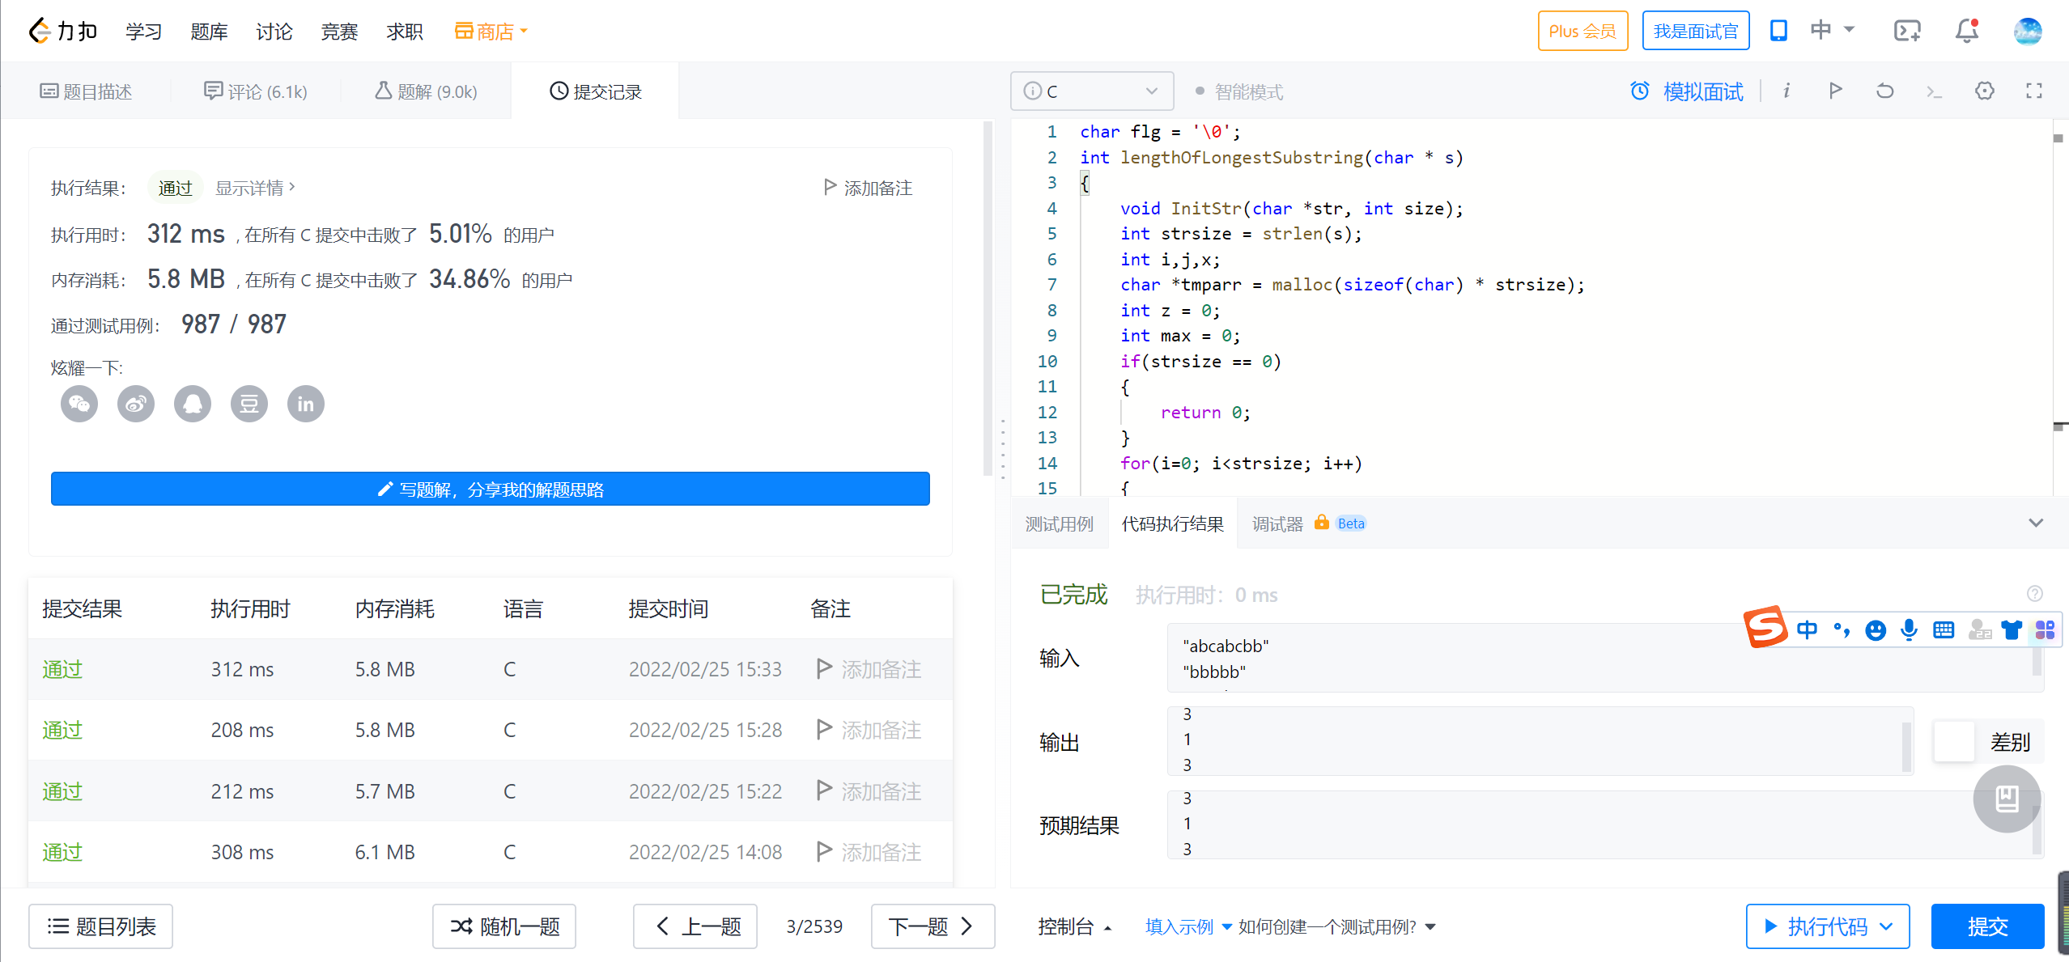
Task: Share result via Weibo icon
Action: pos(136,404)
